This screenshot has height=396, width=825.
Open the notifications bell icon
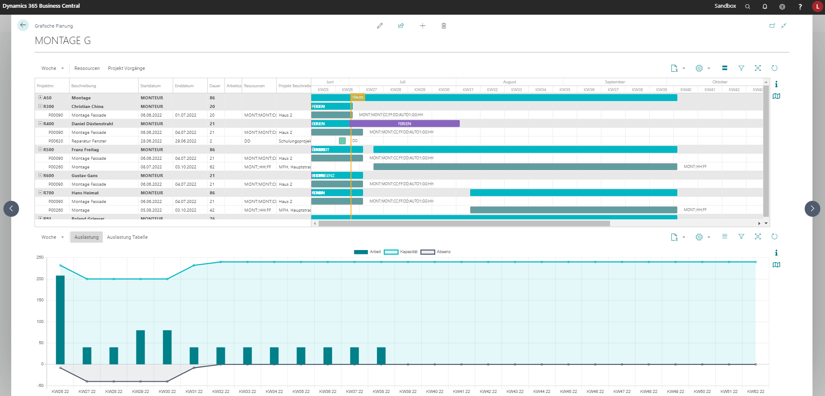(x=765, y=6)
